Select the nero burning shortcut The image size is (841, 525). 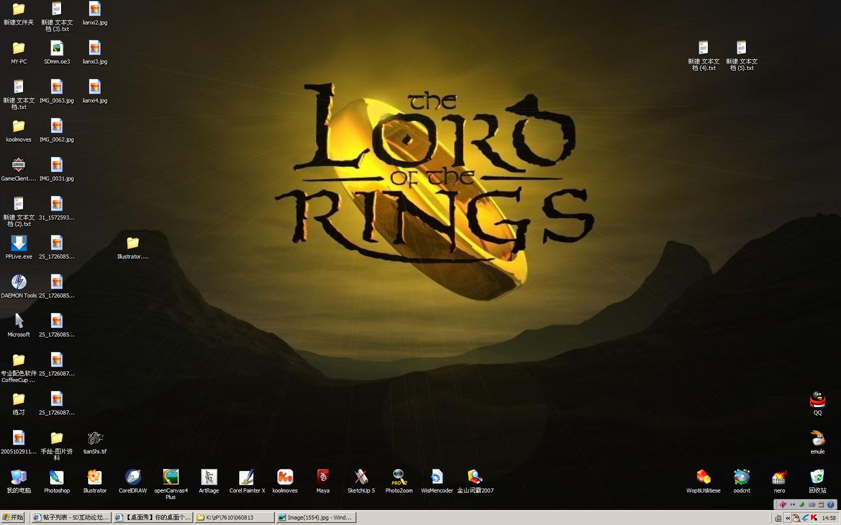(x=779, y=481)
